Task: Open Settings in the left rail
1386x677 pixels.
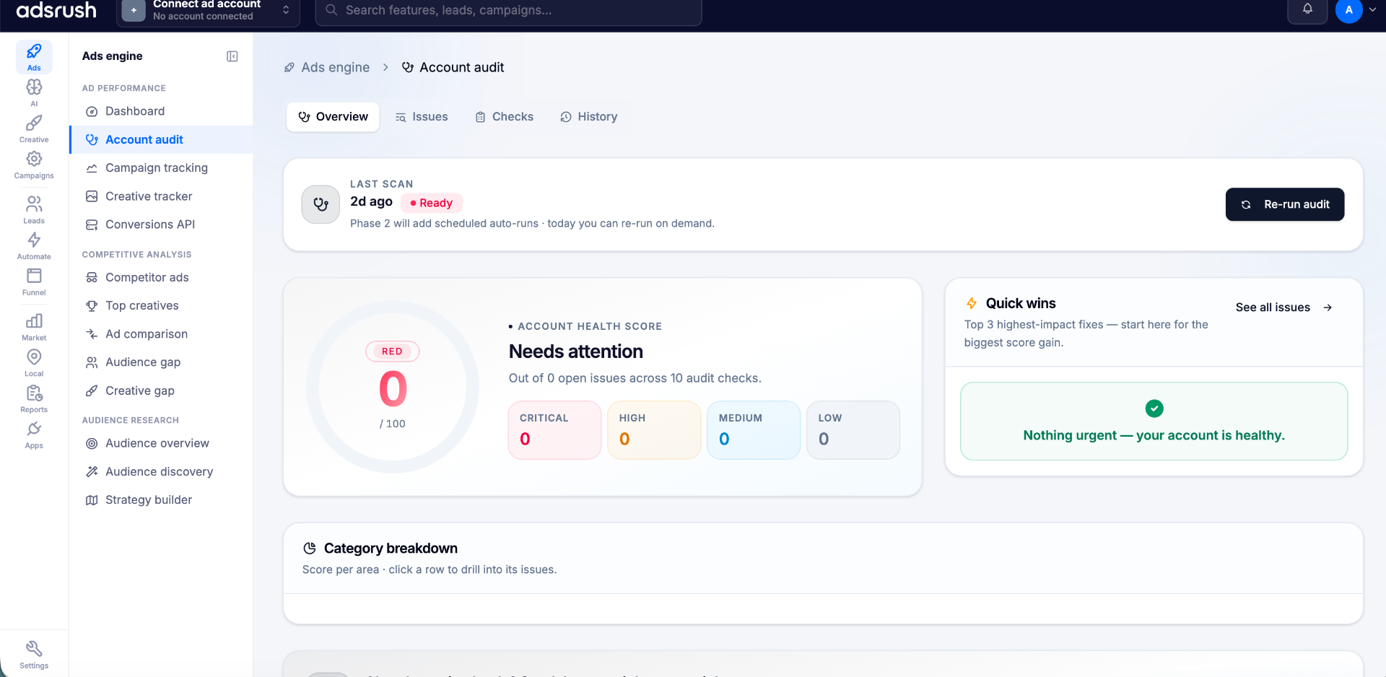Action: point(34,655)
